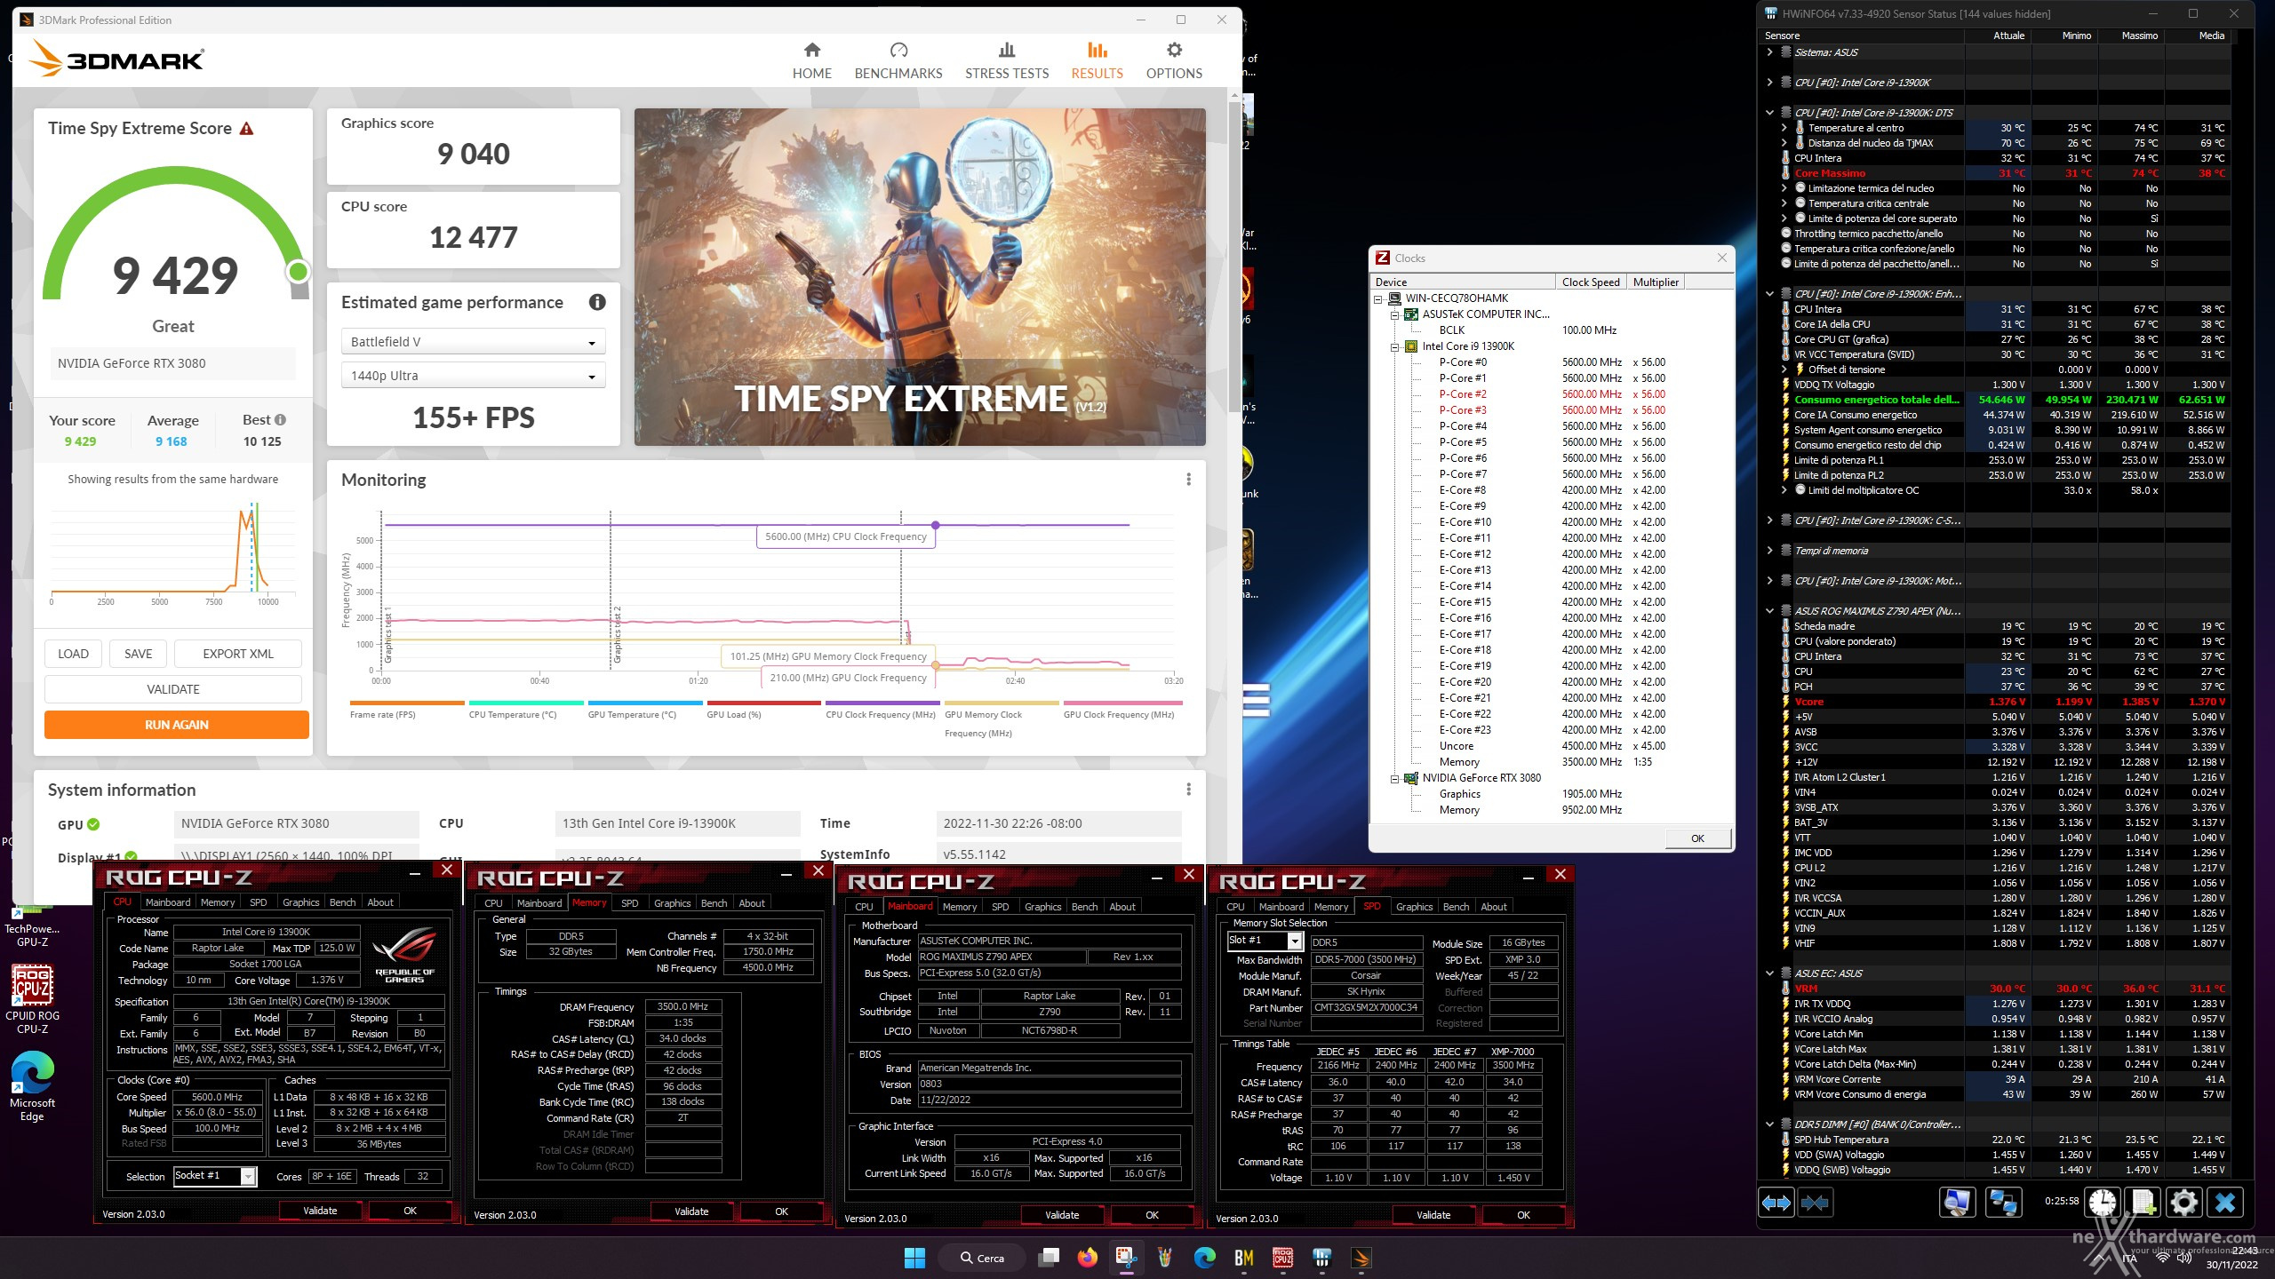2275x1279 pixels.
Task: Open the estimated game performance info icon
Action: pos(597,302)
